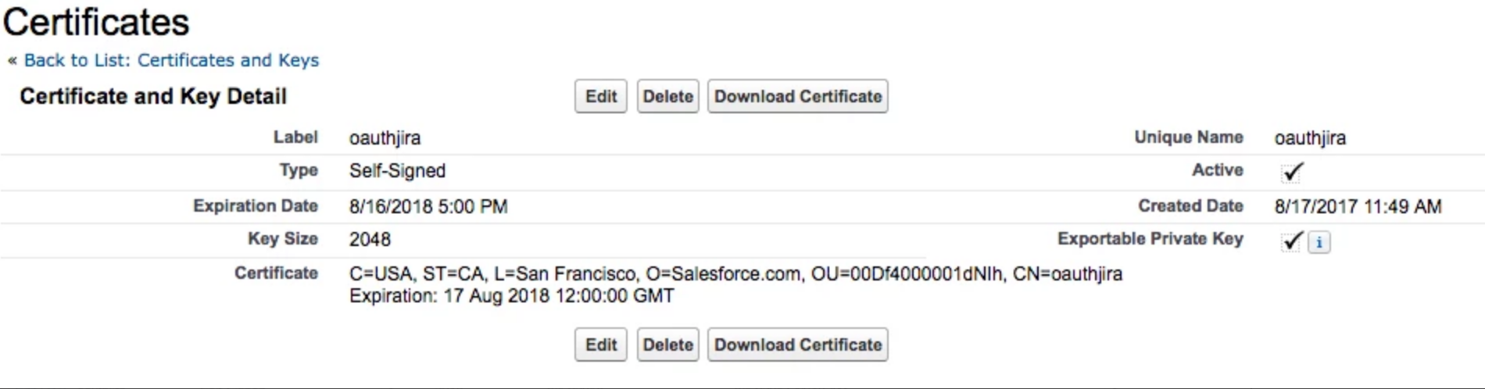
Task: Click the Expiration Date value 8/16/2018 5:00 PM
Action: [x=428, y=207]
